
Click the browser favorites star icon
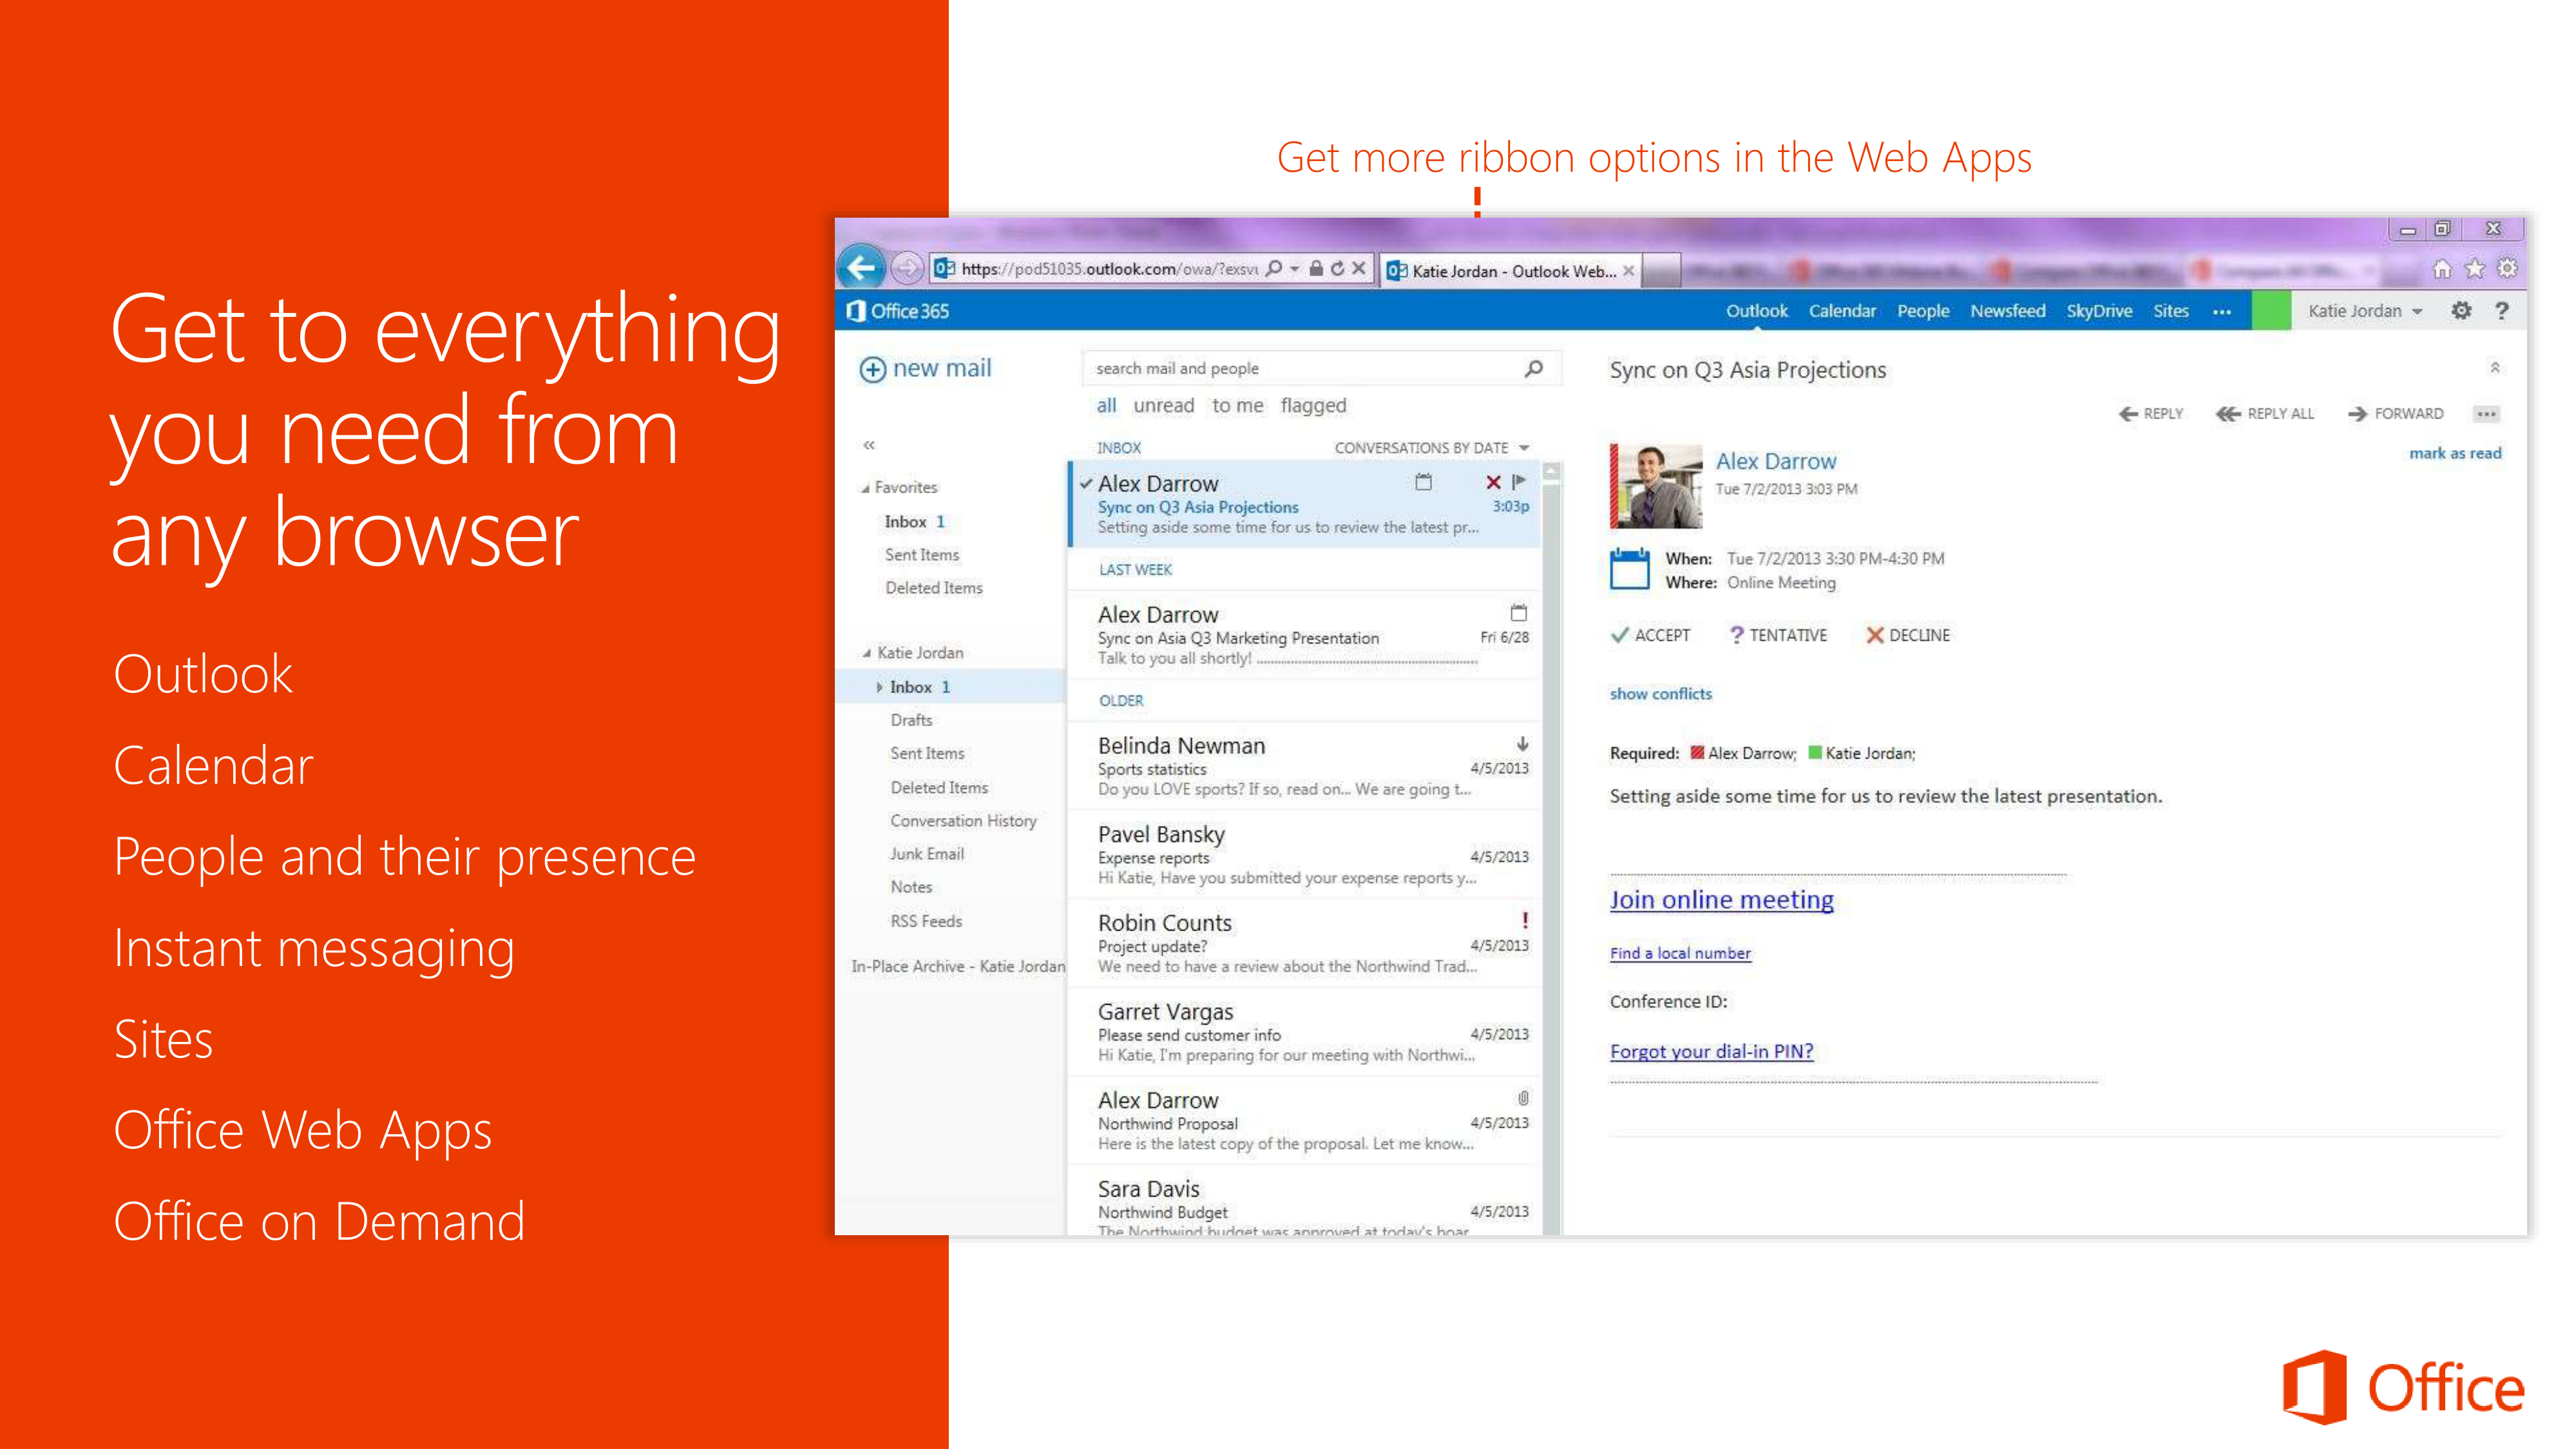[2474, 269]
